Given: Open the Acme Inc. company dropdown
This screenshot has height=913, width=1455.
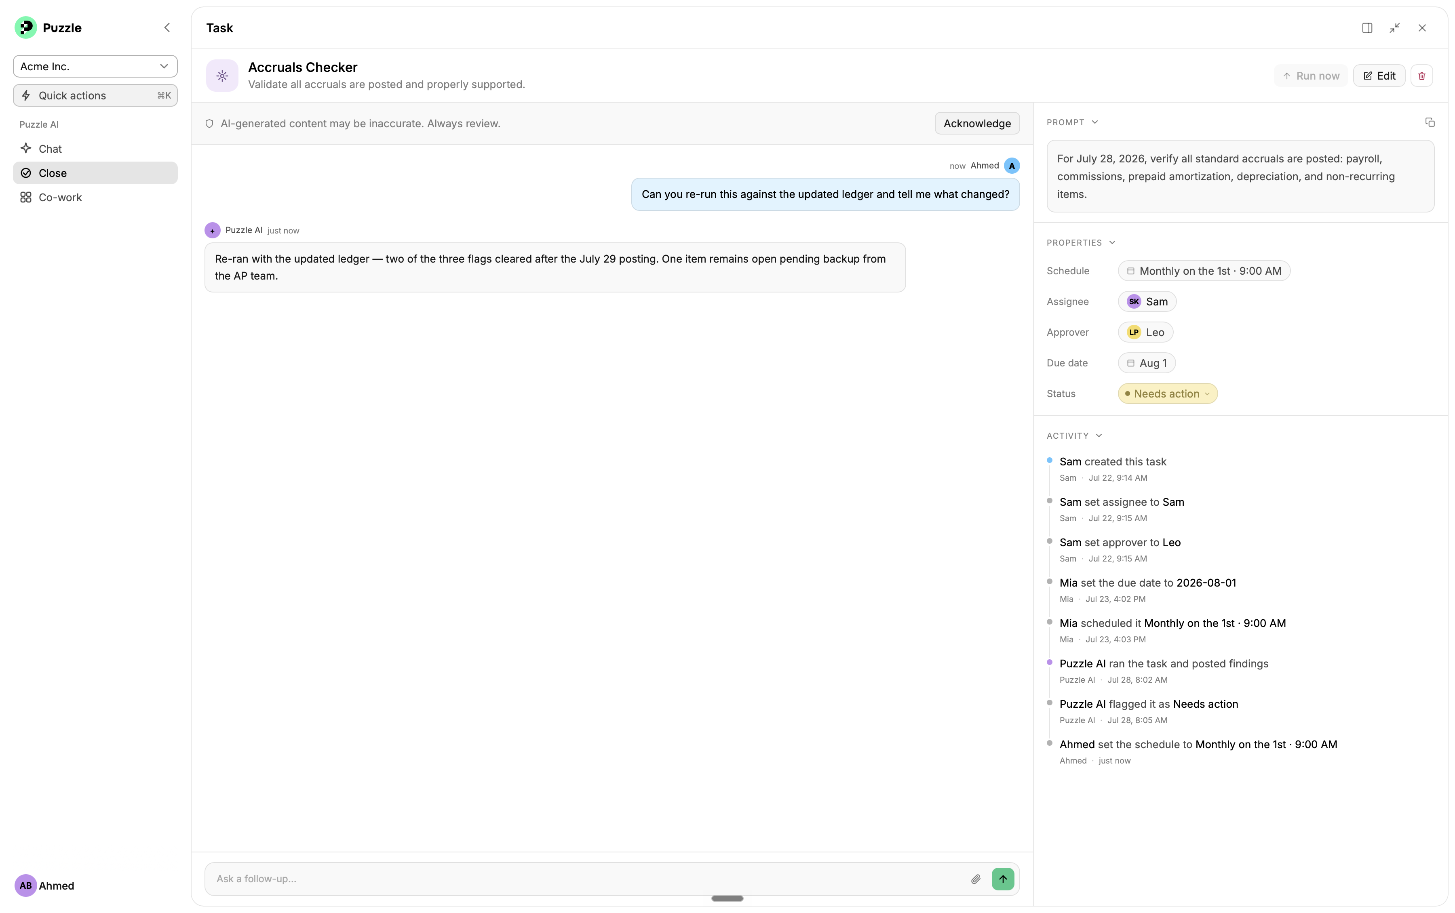Looking at the screenshot, I should (95, 66).
